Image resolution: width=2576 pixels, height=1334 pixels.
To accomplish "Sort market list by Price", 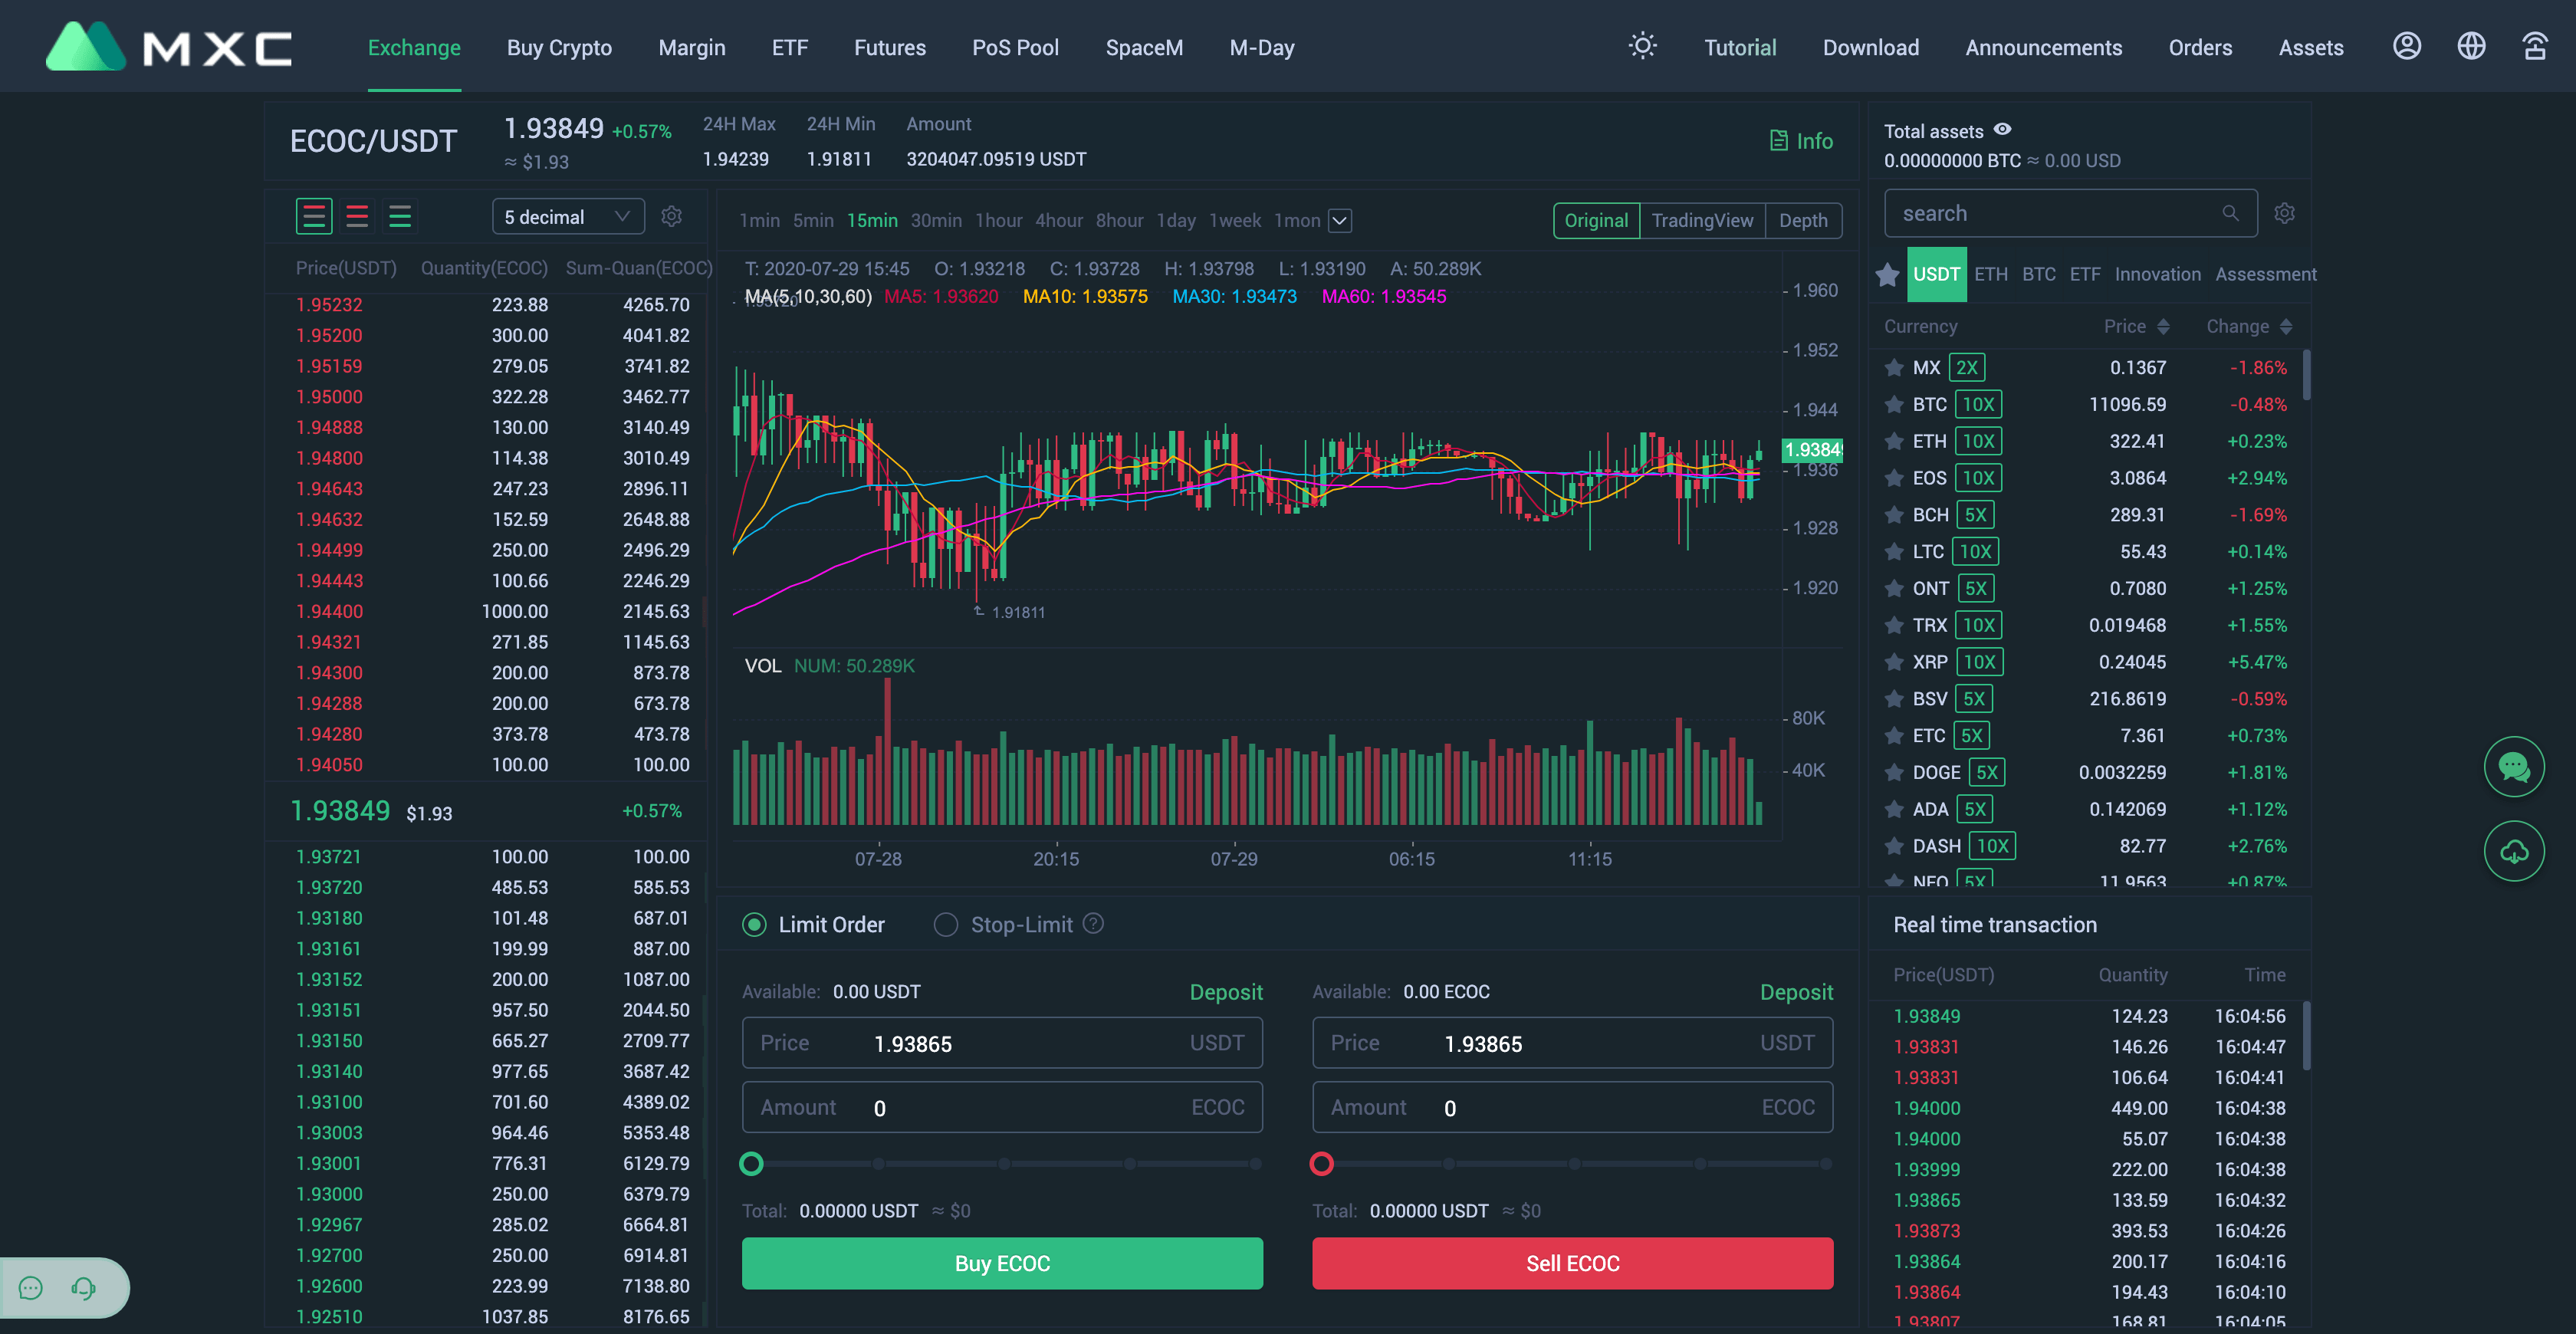I will (2136, 326).
